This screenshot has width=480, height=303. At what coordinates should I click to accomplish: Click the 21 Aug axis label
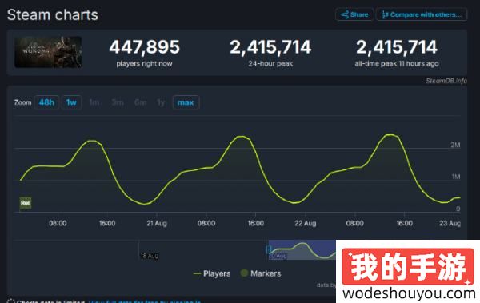coord(157,223)
